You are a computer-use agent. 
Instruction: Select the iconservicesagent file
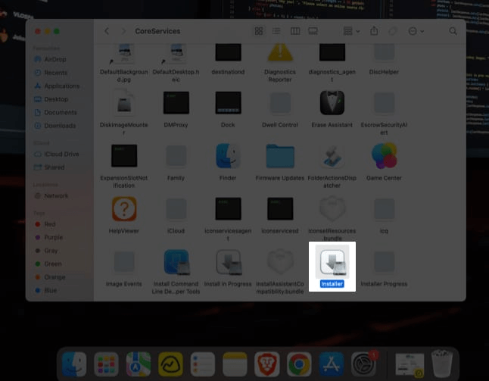click(x=229, y=208)
